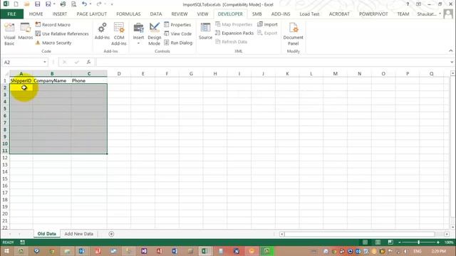Switch to Page Break Preview in status bar
The width and height of the screenshot is (456, 256).
coord(390,242)
